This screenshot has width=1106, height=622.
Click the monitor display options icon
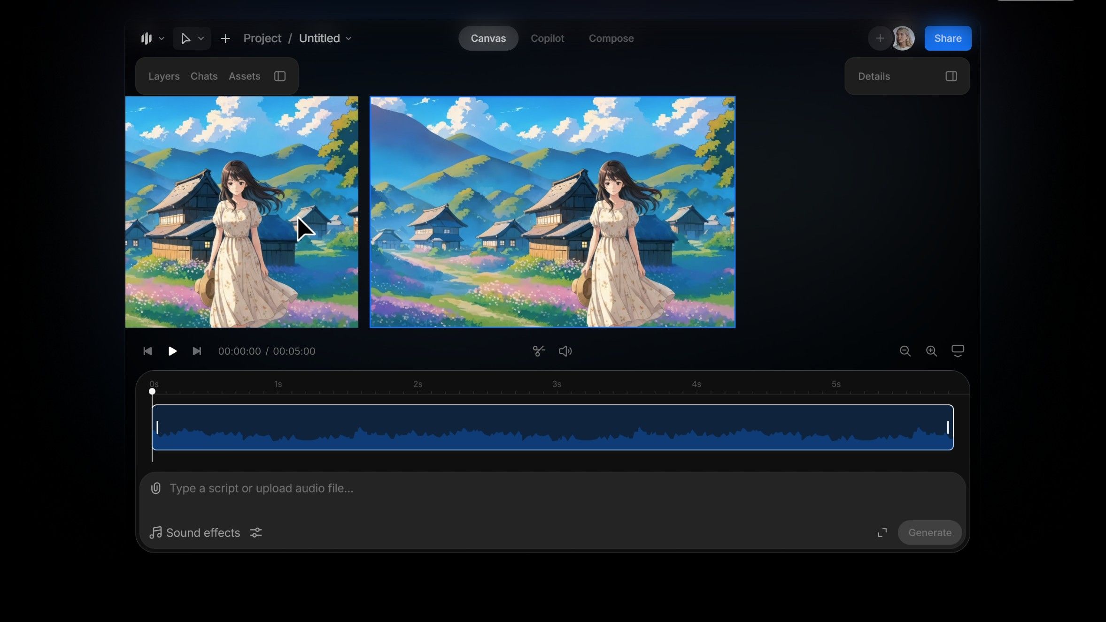958,351
